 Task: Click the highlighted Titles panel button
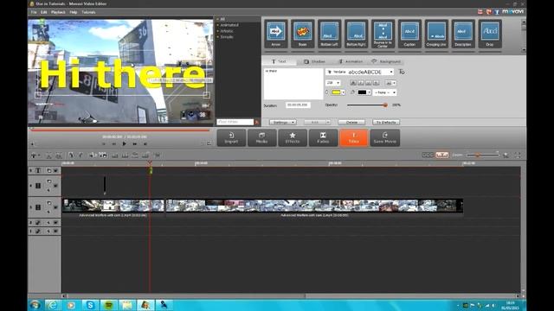coord(354,137)
